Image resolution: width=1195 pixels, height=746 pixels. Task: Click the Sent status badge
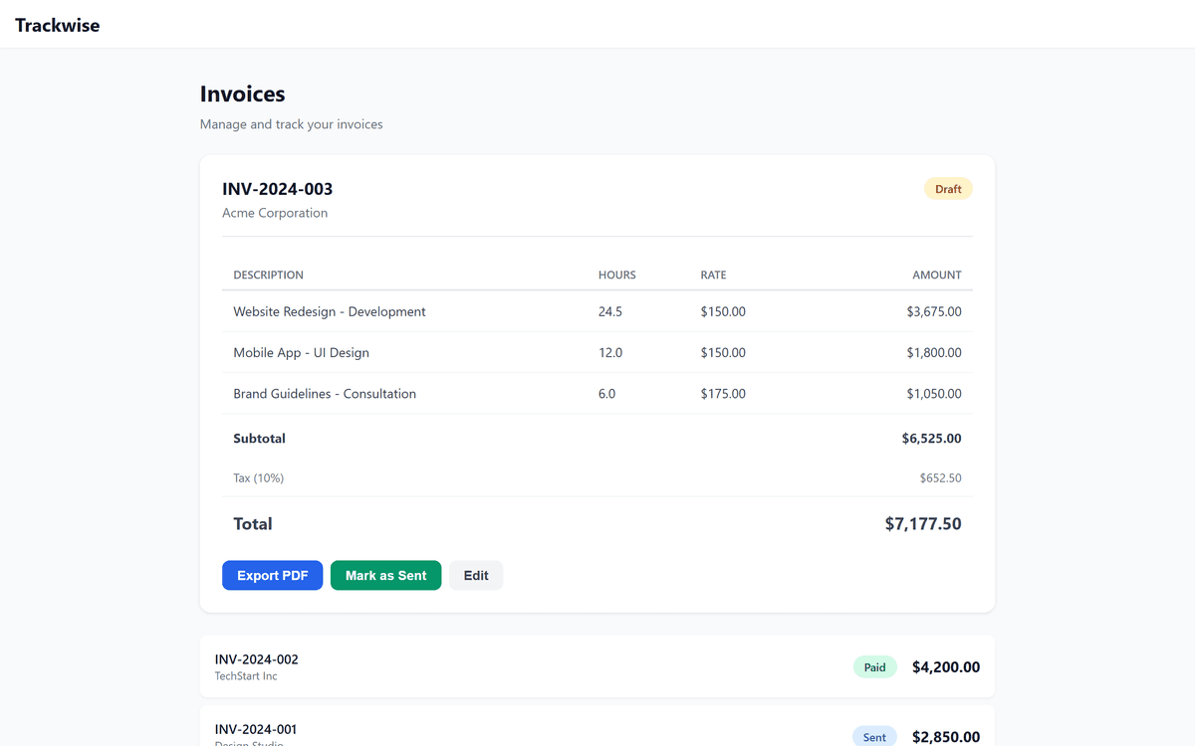pos(874,737)
